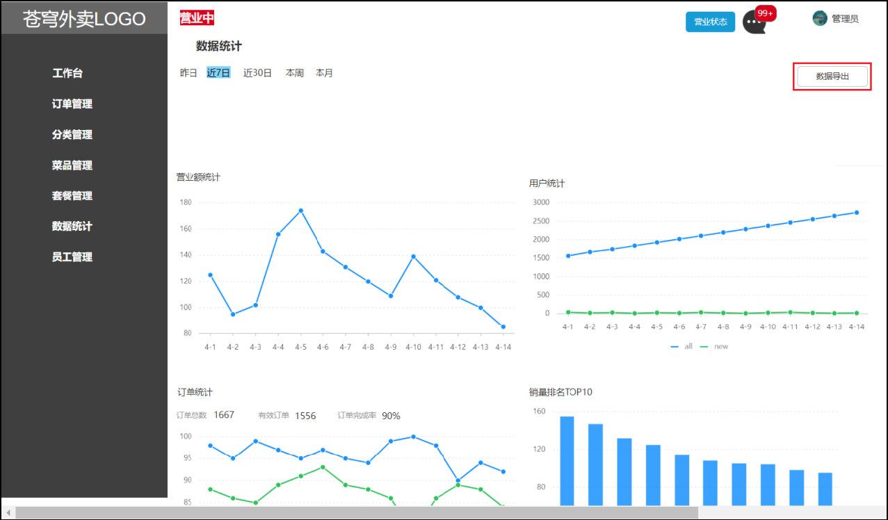Open 套餐管理 from the sidebar
The width and height of the screenshot is (888, 520).
pyautogui.click(x=72, y=195)
